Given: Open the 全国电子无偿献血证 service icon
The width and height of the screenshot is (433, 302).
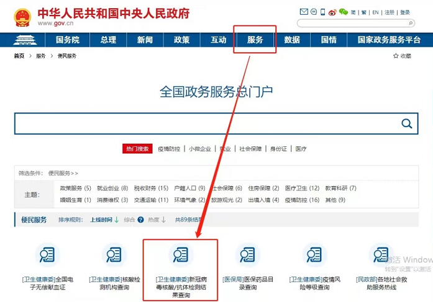Looking at the screenshot, I should tap(47, 255).
